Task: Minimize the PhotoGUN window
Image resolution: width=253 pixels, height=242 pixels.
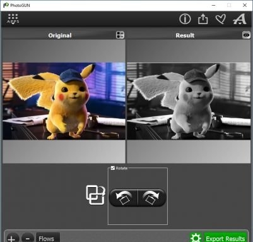Action: 214,5
